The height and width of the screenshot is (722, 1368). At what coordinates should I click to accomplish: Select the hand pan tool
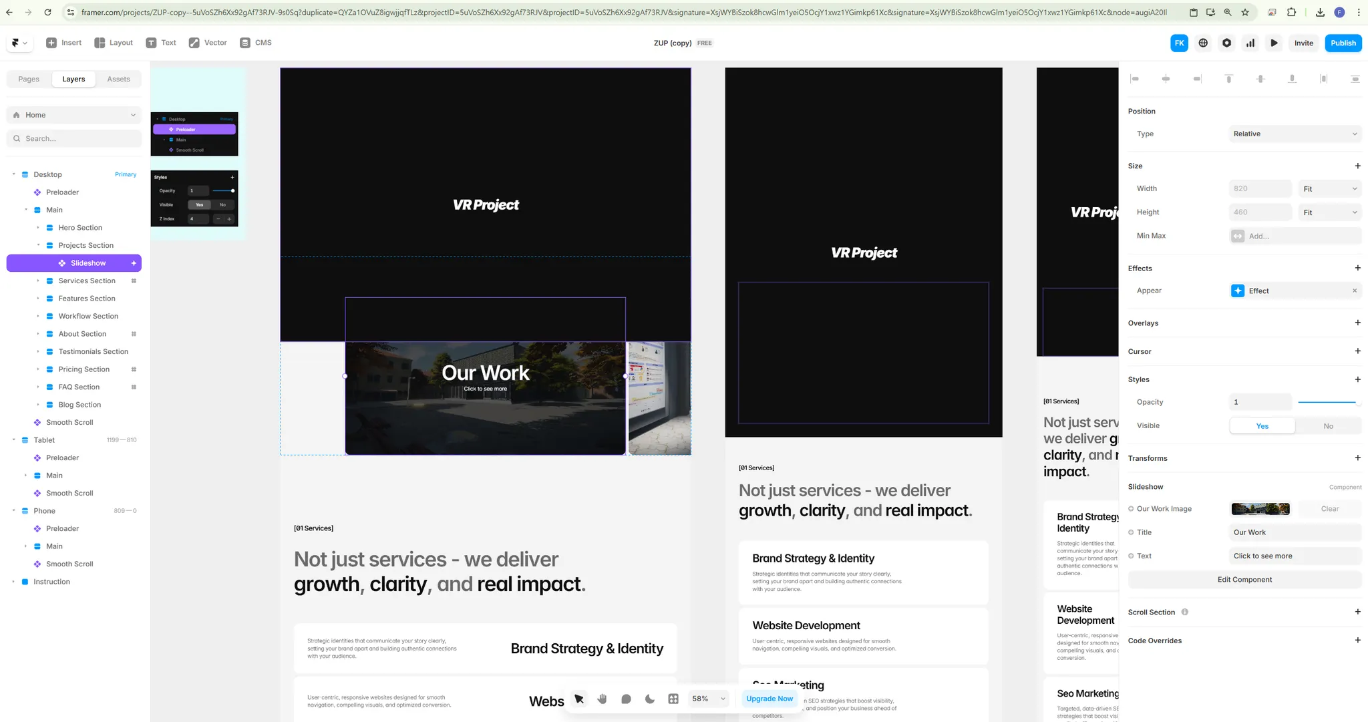pos(602,699)
